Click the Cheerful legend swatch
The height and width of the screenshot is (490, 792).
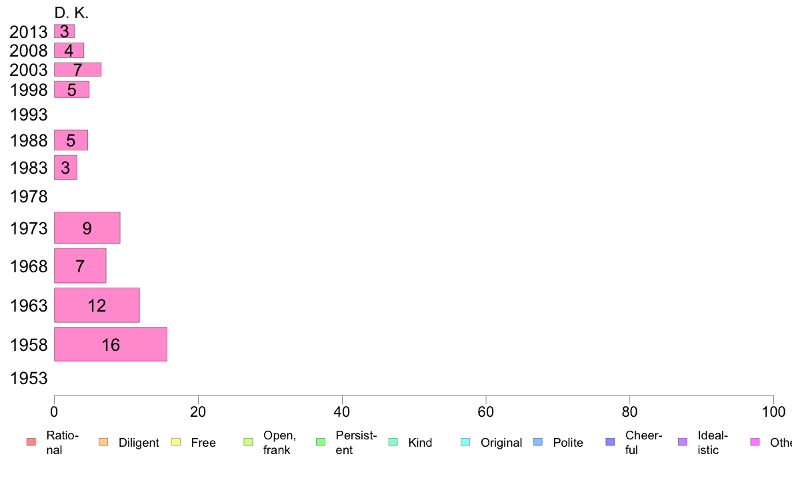click(610, 442)
